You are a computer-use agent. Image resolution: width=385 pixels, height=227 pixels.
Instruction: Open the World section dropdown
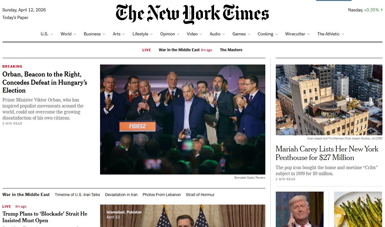click(x=74, y=34)
